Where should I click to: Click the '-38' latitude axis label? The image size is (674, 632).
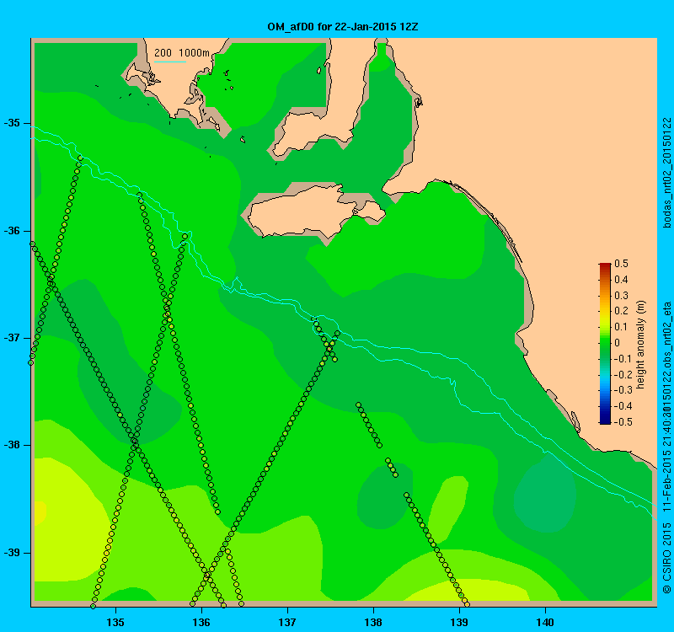click(12, 445)
